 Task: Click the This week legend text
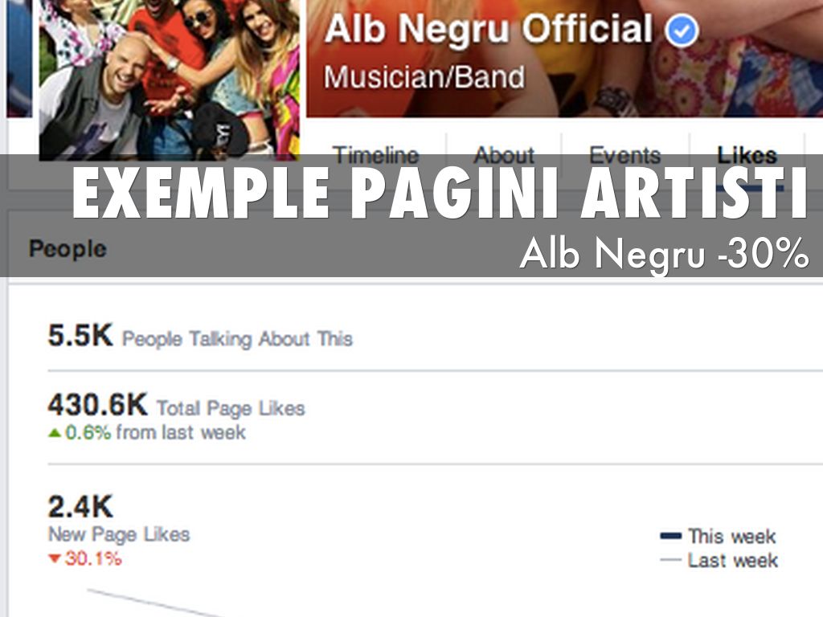[732, 536]
